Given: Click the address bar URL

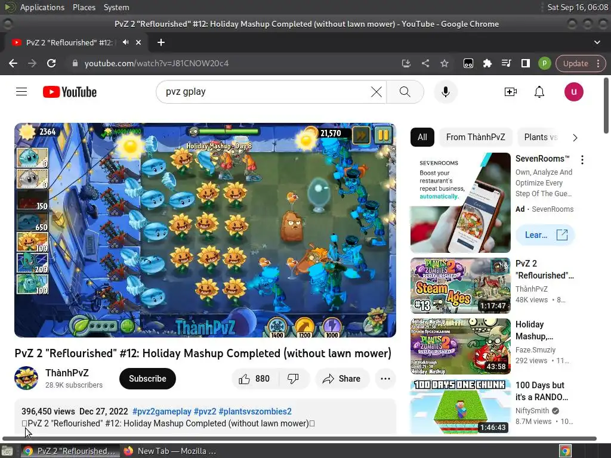Looking at the screenshot, I should [157, 63].
